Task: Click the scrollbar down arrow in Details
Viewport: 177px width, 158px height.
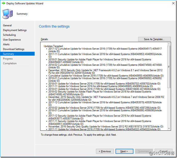Action: [x=169, y=129]
